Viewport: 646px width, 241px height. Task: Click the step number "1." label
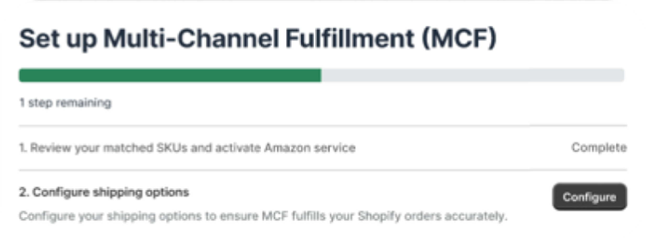23,148
